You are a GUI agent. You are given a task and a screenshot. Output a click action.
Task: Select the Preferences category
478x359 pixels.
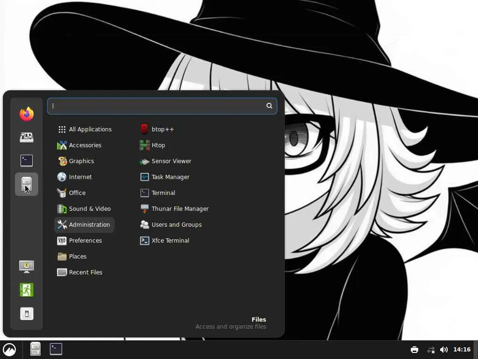[x=84, y=241]
